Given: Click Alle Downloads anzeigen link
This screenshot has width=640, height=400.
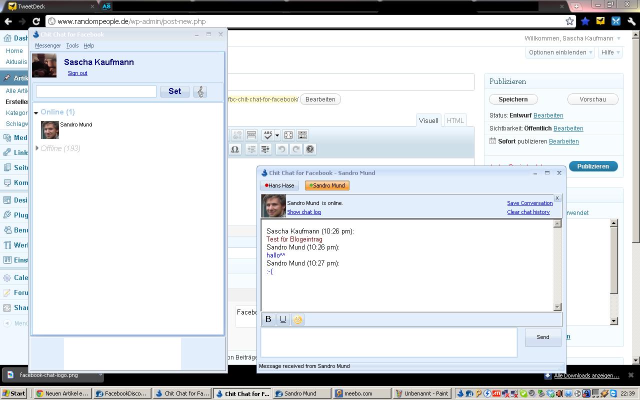Looking at the screenshot, I should (x=586, y=375).
